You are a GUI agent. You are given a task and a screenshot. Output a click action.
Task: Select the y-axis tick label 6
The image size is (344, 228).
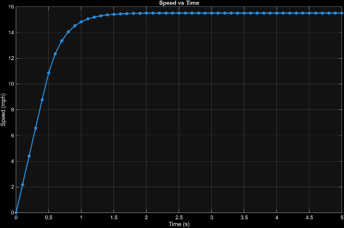coord(13,136)
